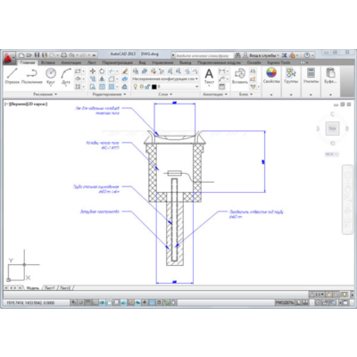Viewport: 357px width, 357px height.
Task: Click the New drawing quick-access icon
Action: (x=21, y=55)
